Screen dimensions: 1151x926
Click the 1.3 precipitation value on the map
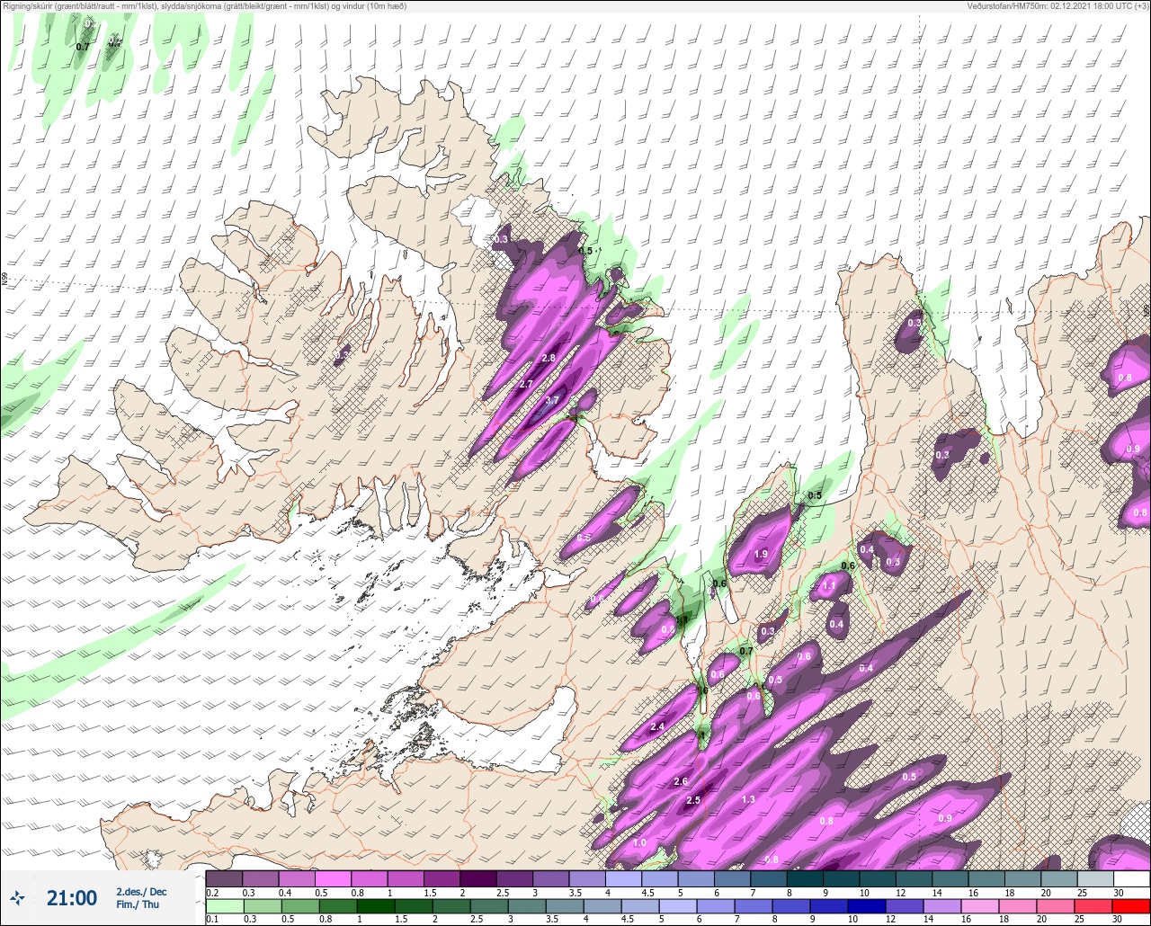point(747,800)
